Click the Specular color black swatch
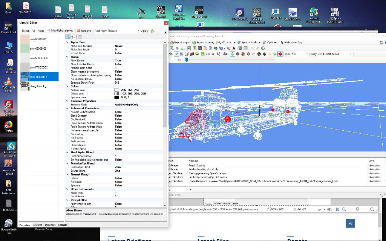386x241 pixels. (x=116, y=97)
